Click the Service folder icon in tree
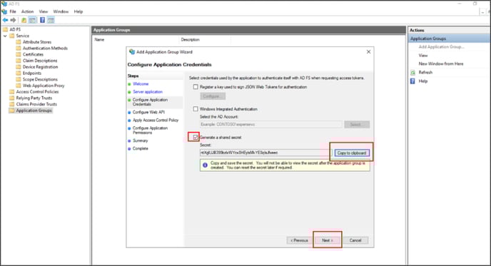This screenshot has width=491, height=266. click(12, 36)
